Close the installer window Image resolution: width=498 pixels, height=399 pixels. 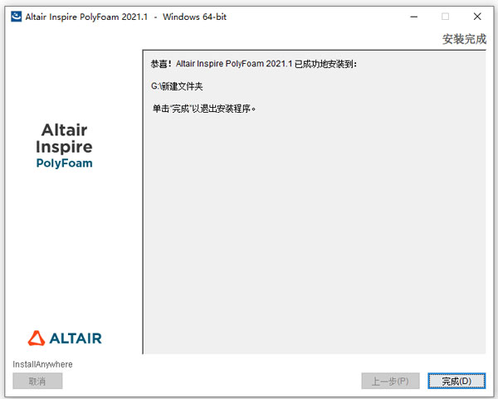477,17
